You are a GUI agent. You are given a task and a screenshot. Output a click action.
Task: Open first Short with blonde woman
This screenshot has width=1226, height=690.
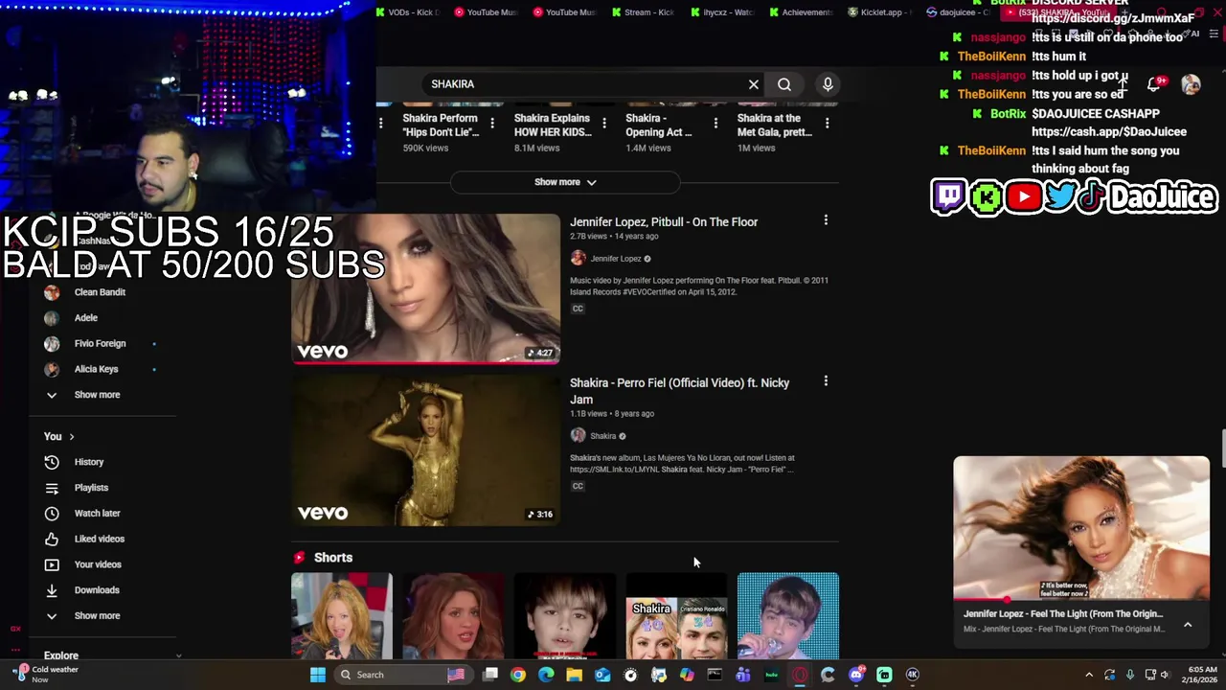click(342, 616)
